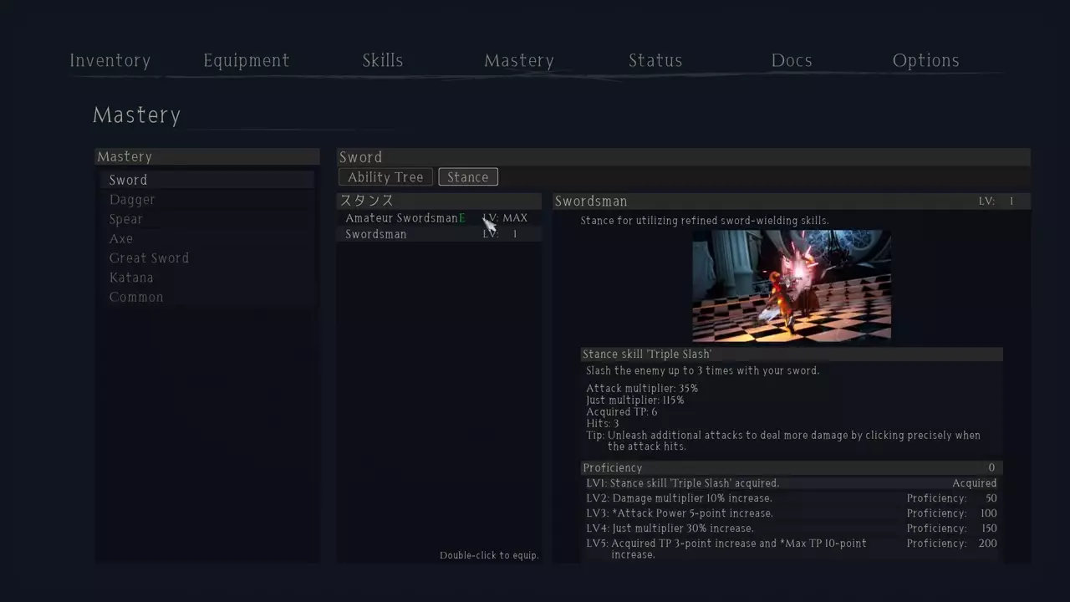The image size is (1070, 602).
Task: Open Common mastery category
Action: point(207,297)
